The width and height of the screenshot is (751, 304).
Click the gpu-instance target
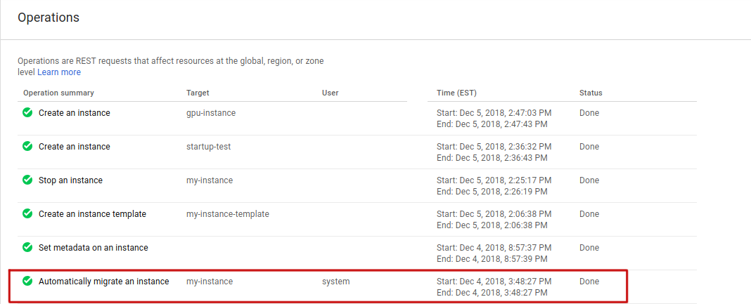(x=211, y=113)
